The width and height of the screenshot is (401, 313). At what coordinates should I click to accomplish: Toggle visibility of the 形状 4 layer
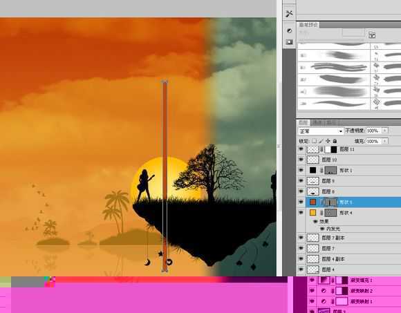tap(301, 213)
